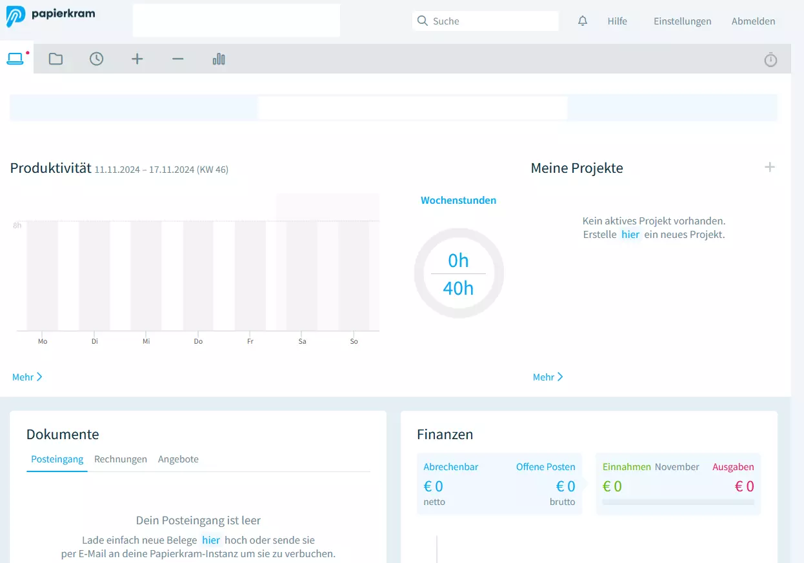The width and height of the screenshot is (804, 563).
Task: Open the folder icon in navigation bar
Action: 55,59
